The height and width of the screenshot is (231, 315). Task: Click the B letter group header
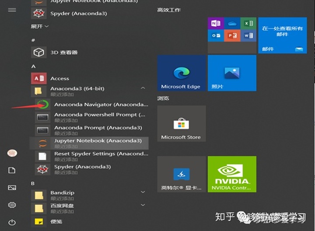(33, 183)
